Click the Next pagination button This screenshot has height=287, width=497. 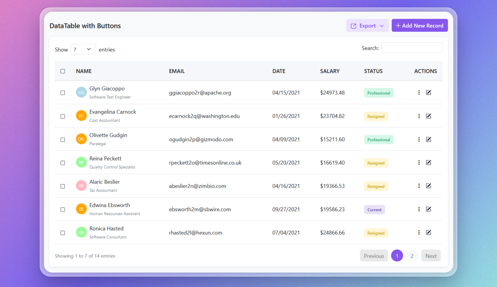pos(431,255)
